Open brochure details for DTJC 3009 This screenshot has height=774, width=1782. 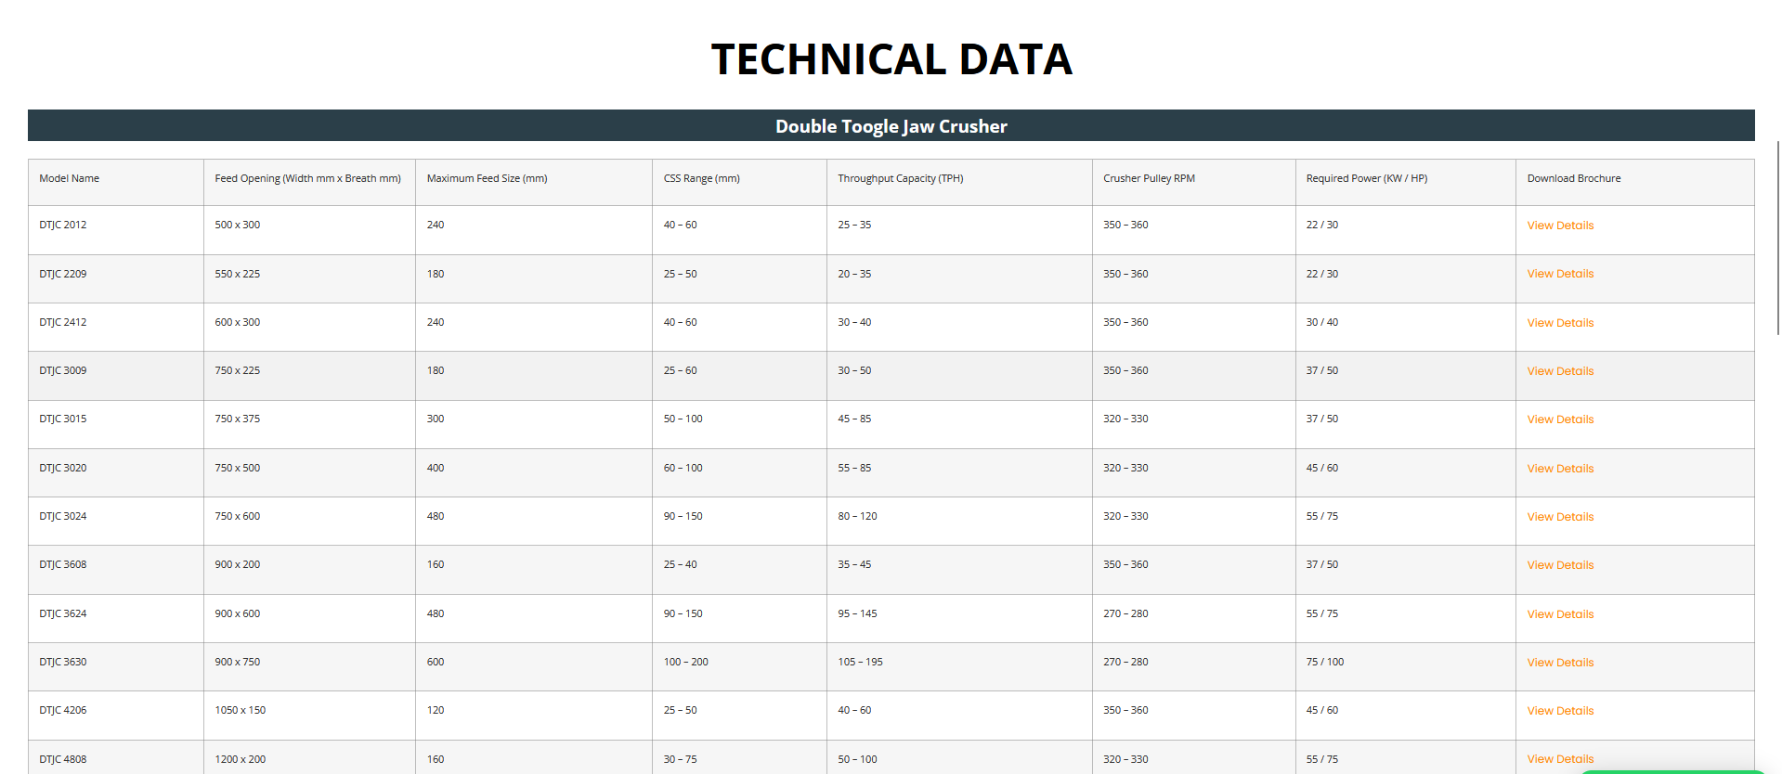(1559, 371)
